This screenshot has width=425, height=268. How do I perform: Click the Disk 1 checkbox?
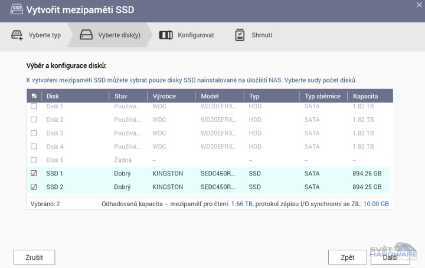pos(34,106)
